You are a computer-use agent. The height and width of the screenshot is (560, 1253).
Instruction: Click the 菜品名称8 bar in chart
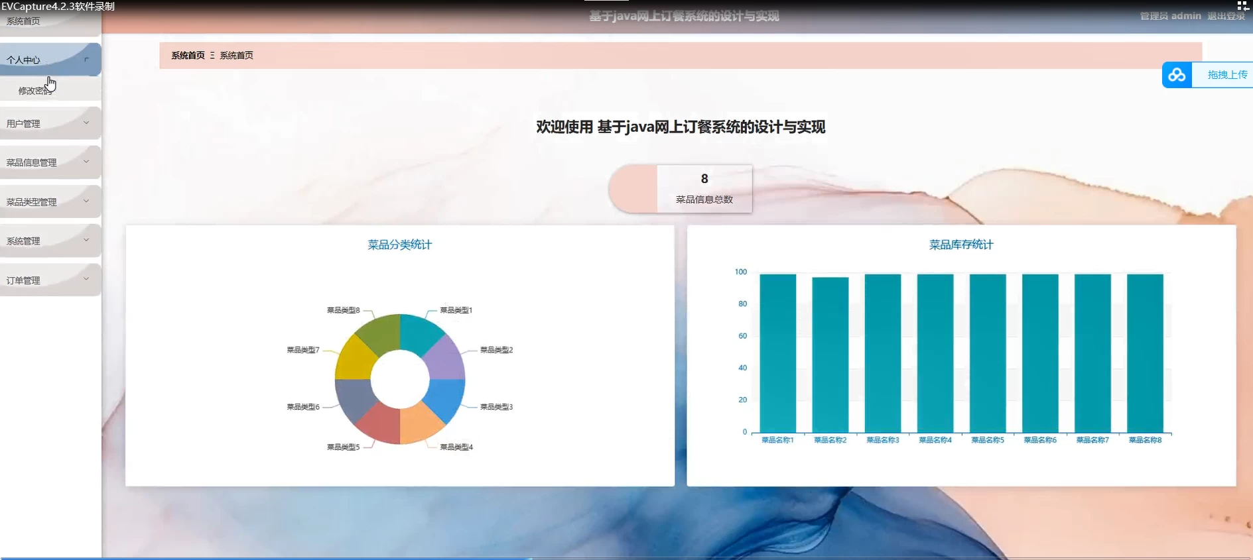1145,353
